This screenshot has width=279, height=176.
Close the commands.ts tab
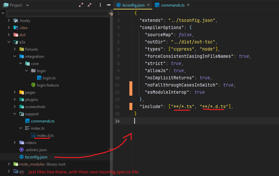(x=188, y=5)
